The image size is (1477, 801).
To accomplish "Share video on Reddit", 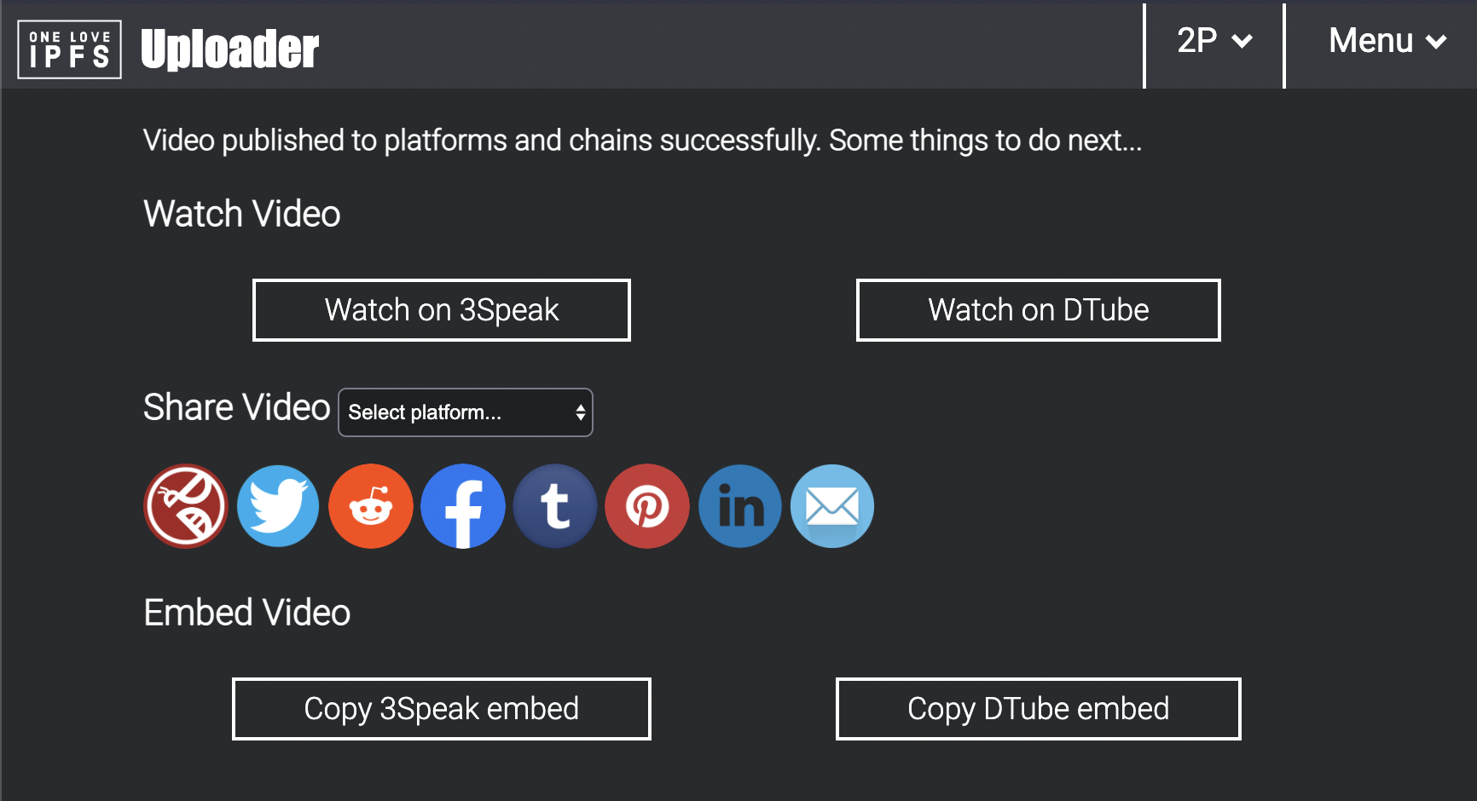I will coord(371,506).
